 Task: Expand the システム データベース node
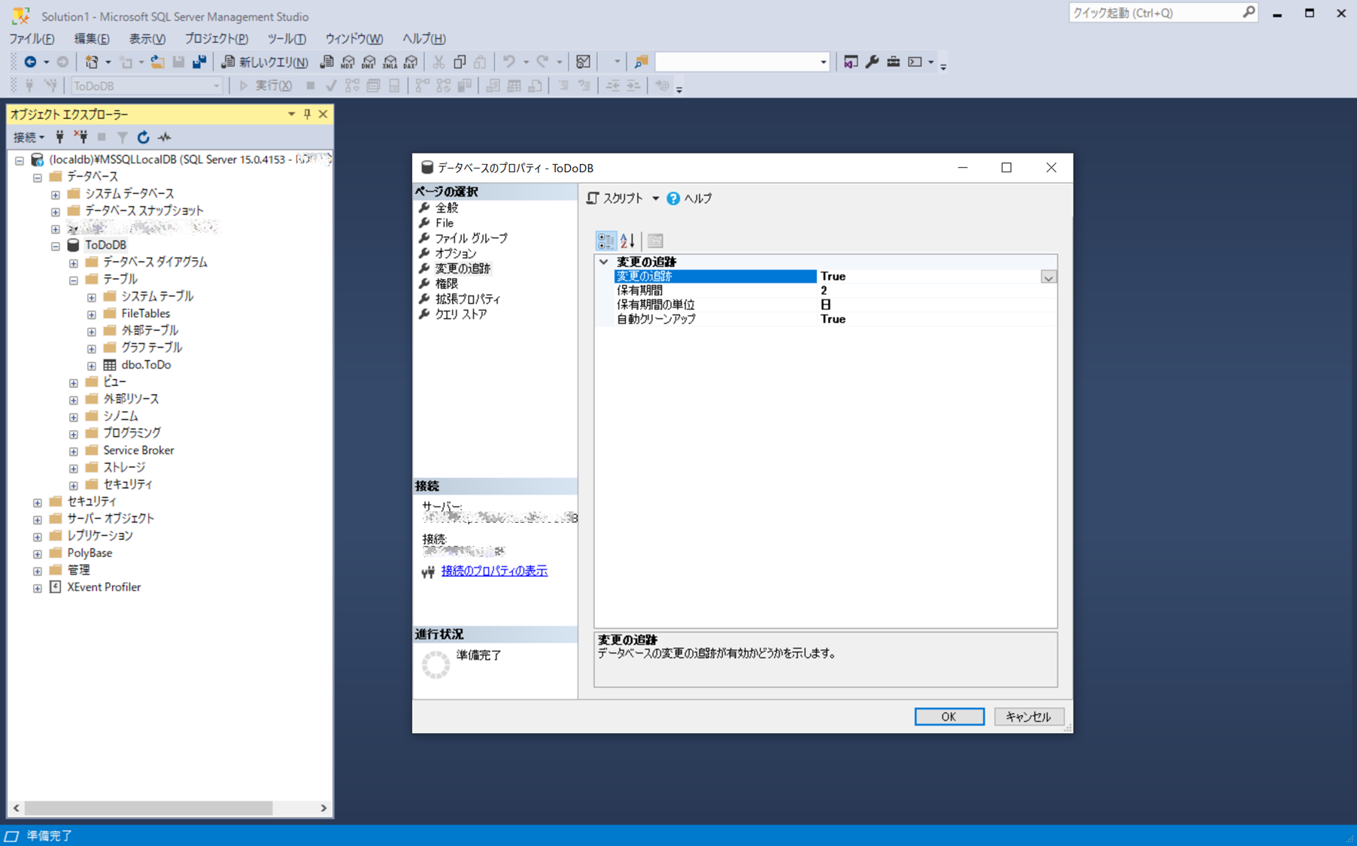point(56,194)
